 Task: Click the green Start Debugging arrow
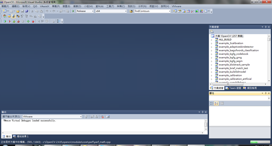73,11
